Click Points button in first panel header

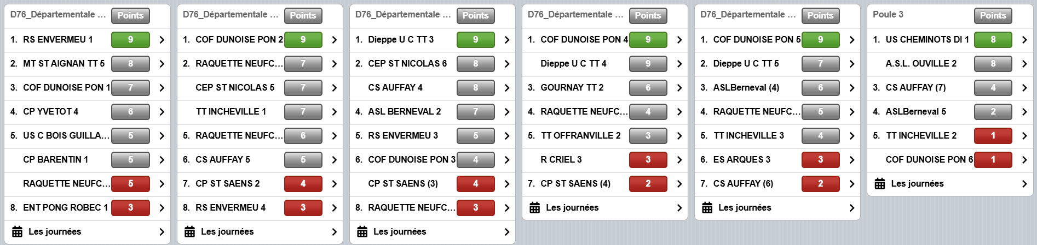(x=130, y=16)
